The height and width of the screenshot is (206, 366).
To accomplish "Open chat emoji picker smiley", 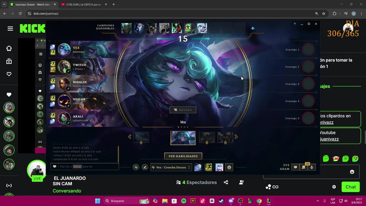I will 352,172.
